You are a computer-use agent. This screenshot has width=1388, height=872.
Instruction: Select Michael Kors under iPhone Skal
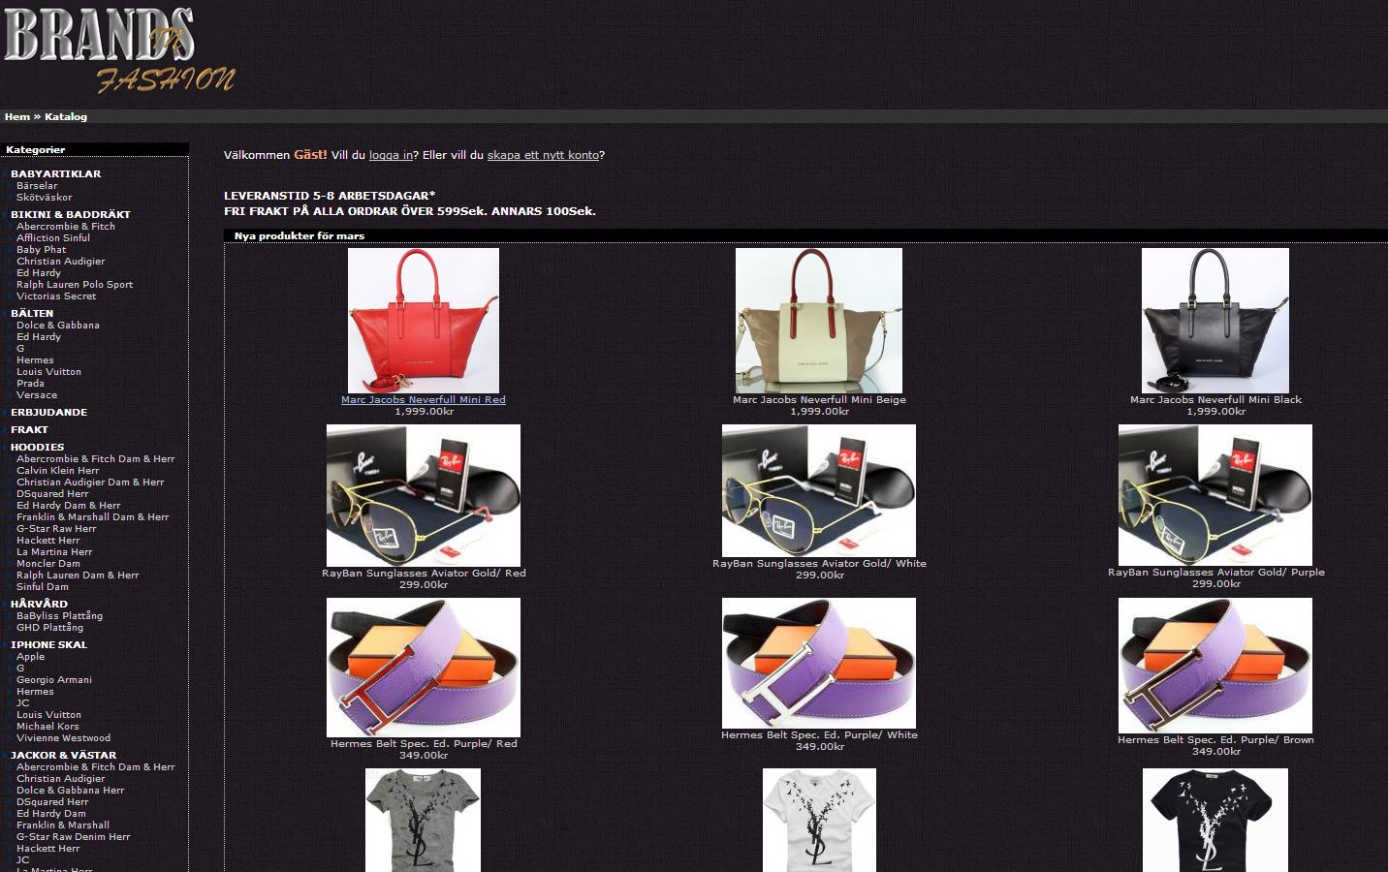[47, 727]
